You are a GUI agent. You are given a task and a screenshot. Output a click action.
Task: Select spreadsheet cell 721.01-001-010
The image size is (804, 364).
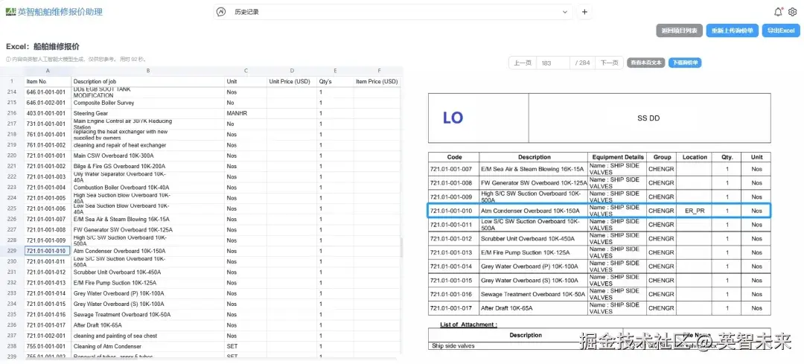(48, 251)
